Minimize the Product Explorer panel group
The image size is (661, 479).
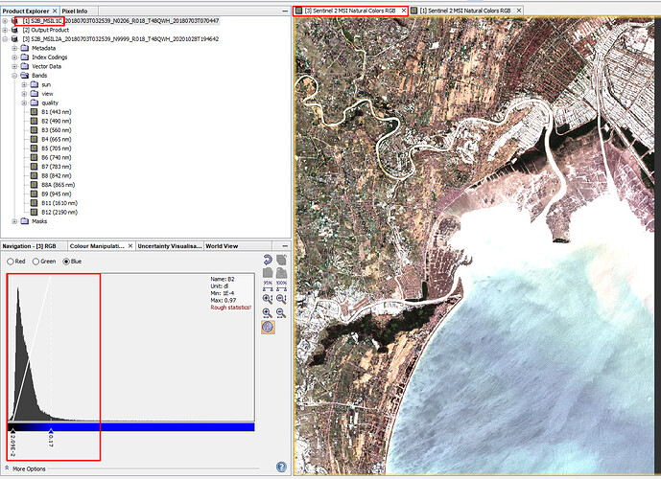click(x=285, y=11)
